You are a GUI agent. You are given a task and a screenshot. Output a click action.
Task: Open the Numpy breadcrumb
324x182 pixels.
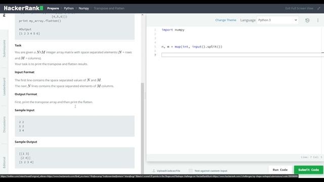pos(84,9)
